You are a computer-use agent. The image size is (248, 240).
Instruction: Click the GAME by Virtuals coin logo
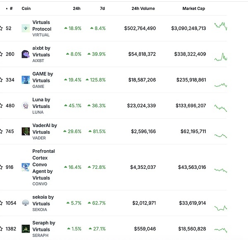pos(25,80)
